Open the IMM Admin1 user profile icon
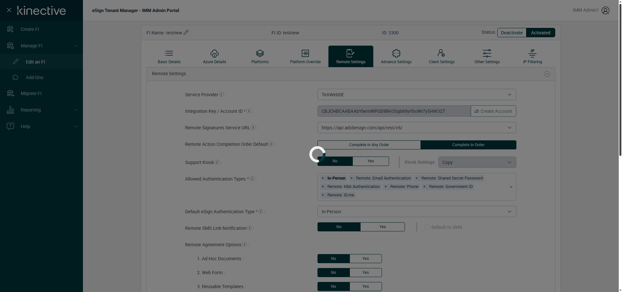This screenshot has width=622, height=292. [x=605, y=10]
